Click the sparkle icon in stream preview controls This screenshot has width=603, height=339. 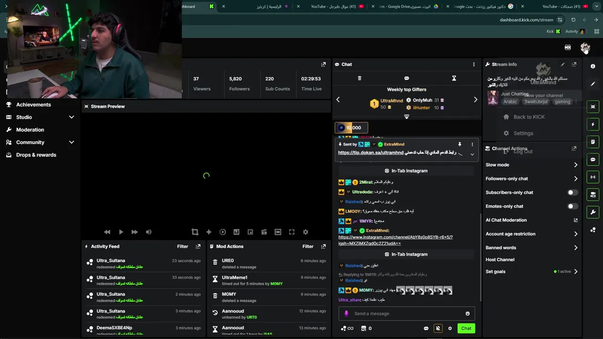[209, 232]
